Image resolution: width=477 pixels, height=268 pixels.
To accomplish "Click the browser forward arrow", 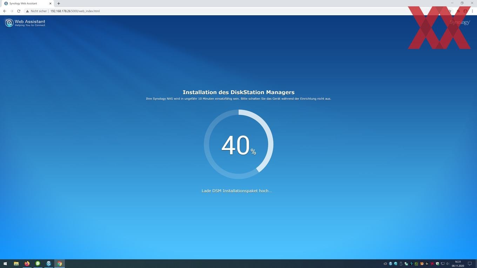I will [x=12, y=11].
